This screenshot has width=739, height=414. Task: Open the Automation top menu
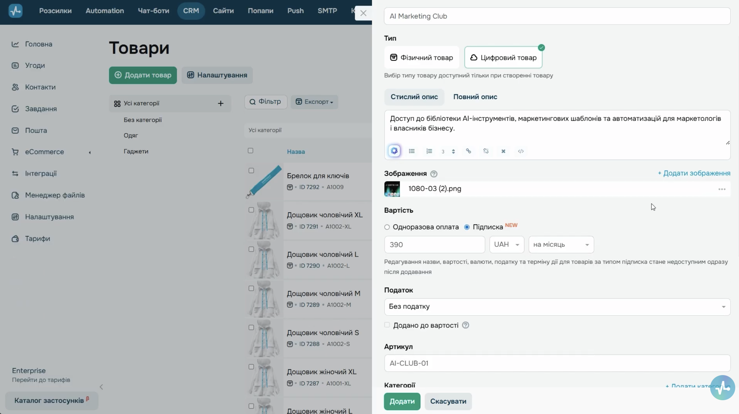(105, 11)
